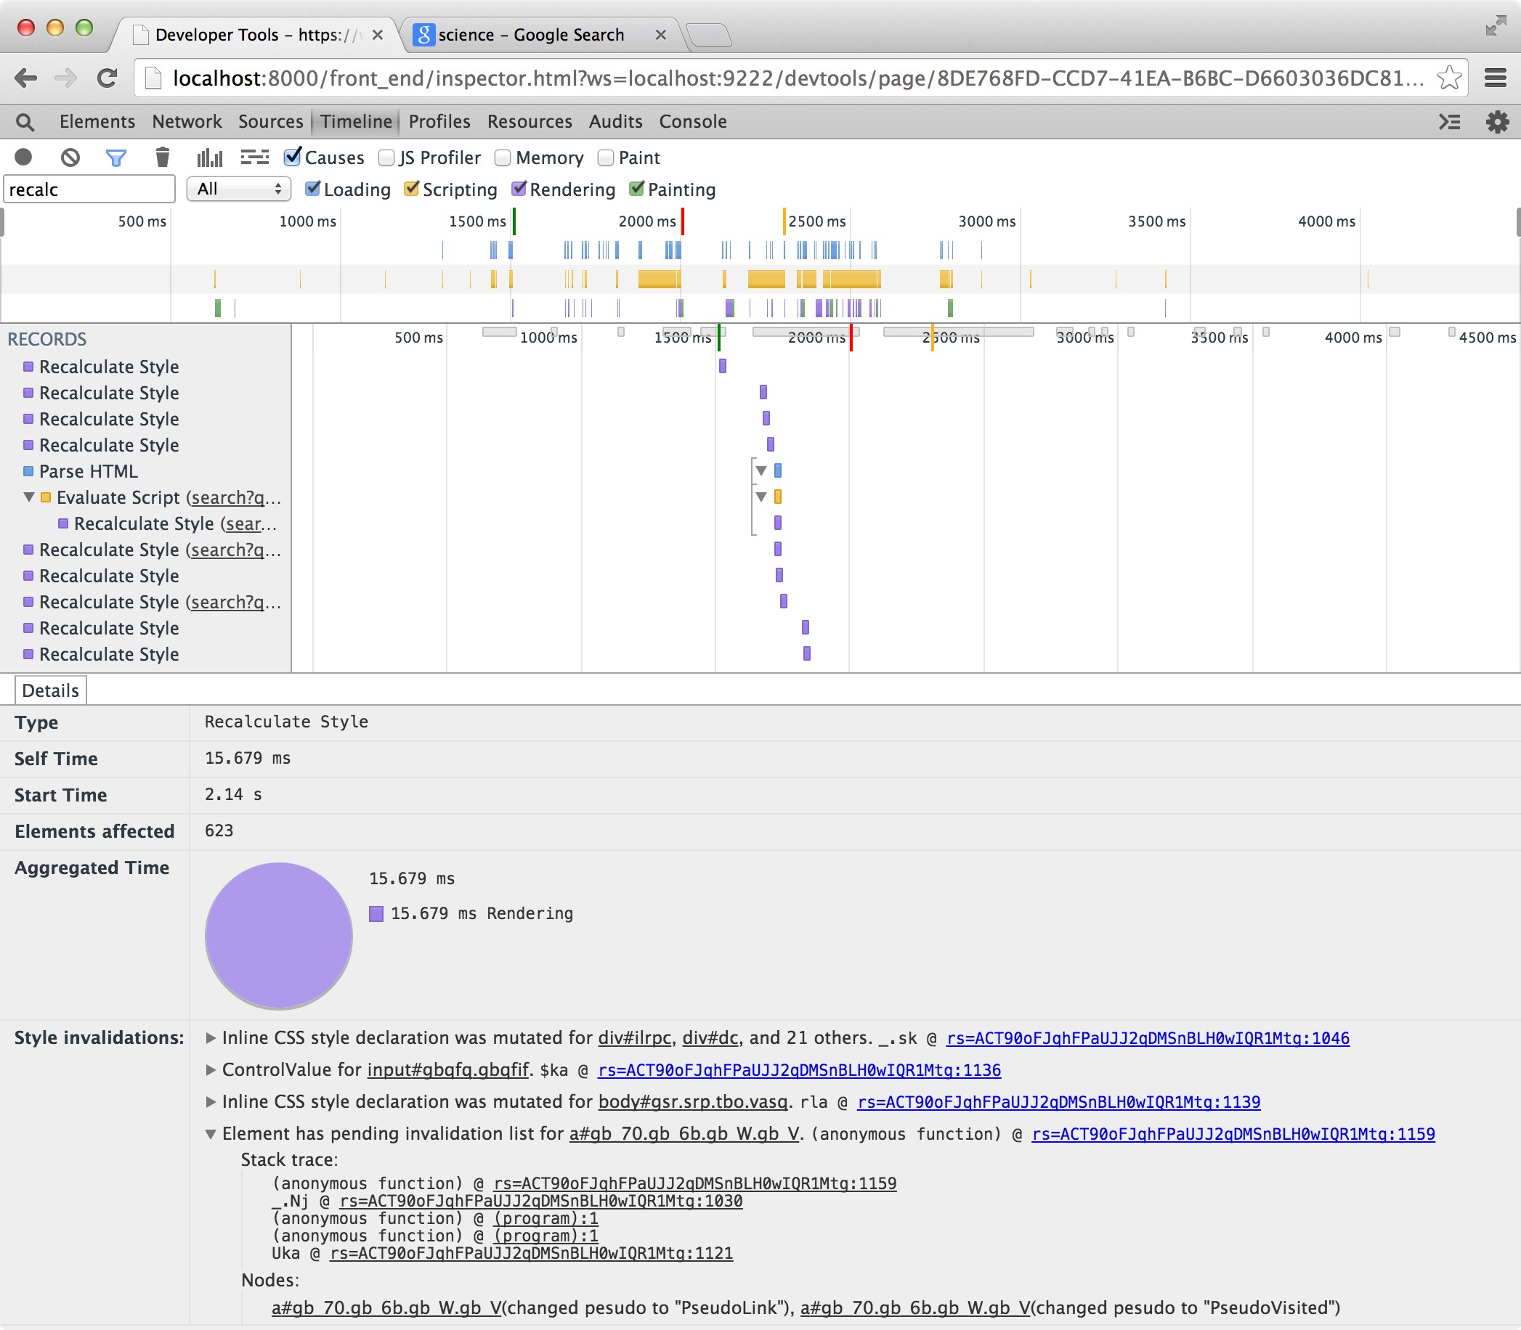Click the record button in Timeline toolbar
The image size is (1521, 1330).
[23, 158]
